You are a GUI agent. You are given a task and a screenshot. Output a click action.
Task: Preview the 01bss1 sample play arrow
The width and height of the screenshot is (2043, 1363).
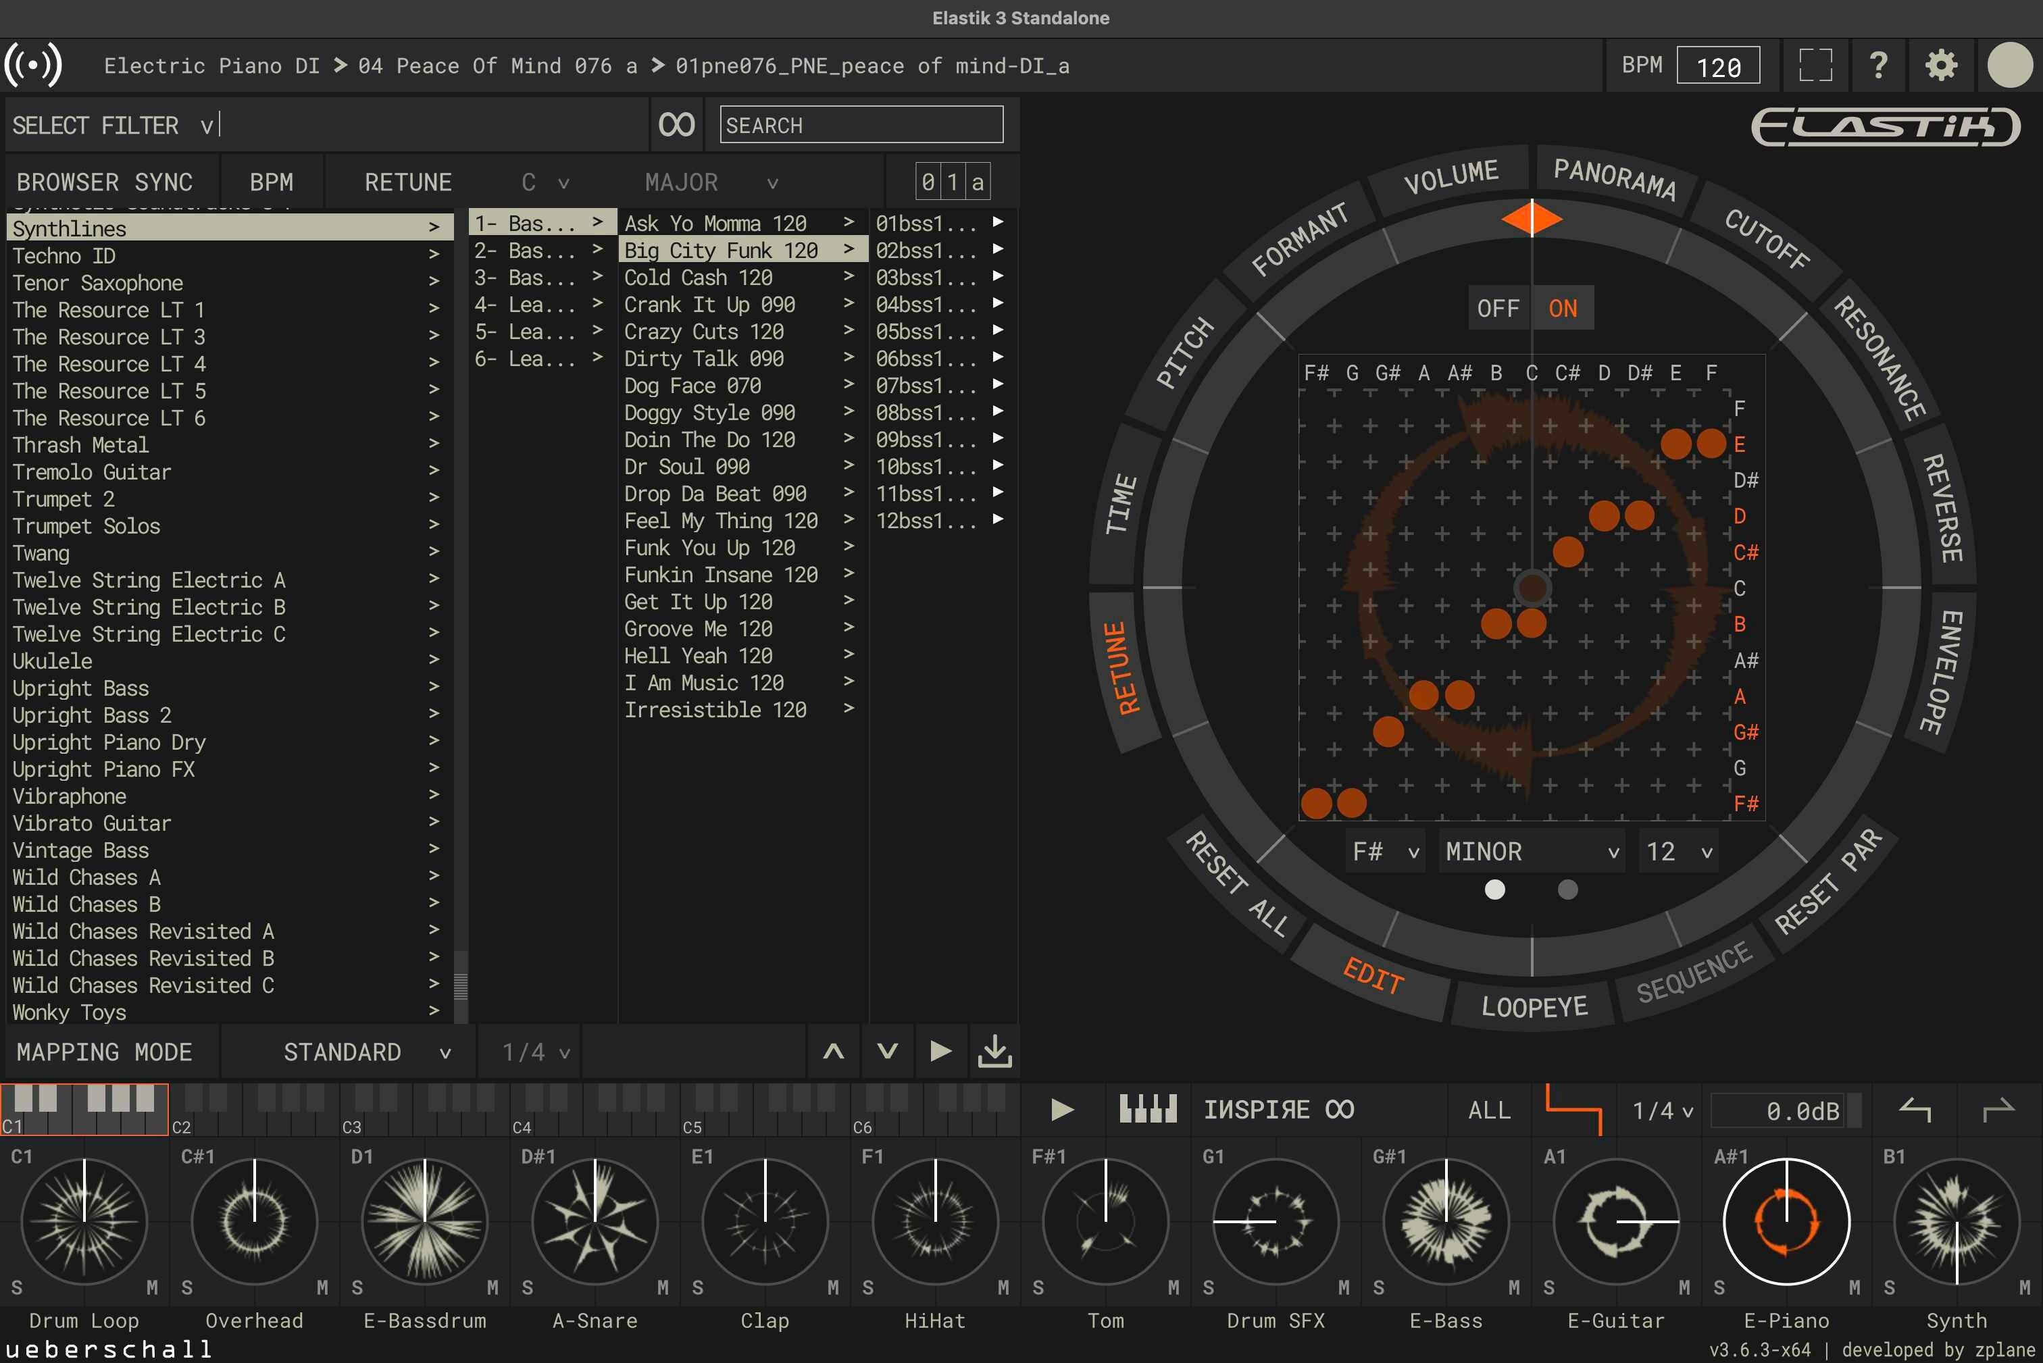[x=998, y=222]
